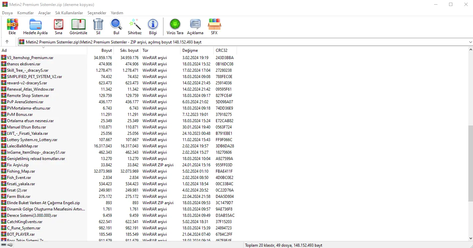Select Ortalama efsun nesnesi.rar file

click(30, 121)
